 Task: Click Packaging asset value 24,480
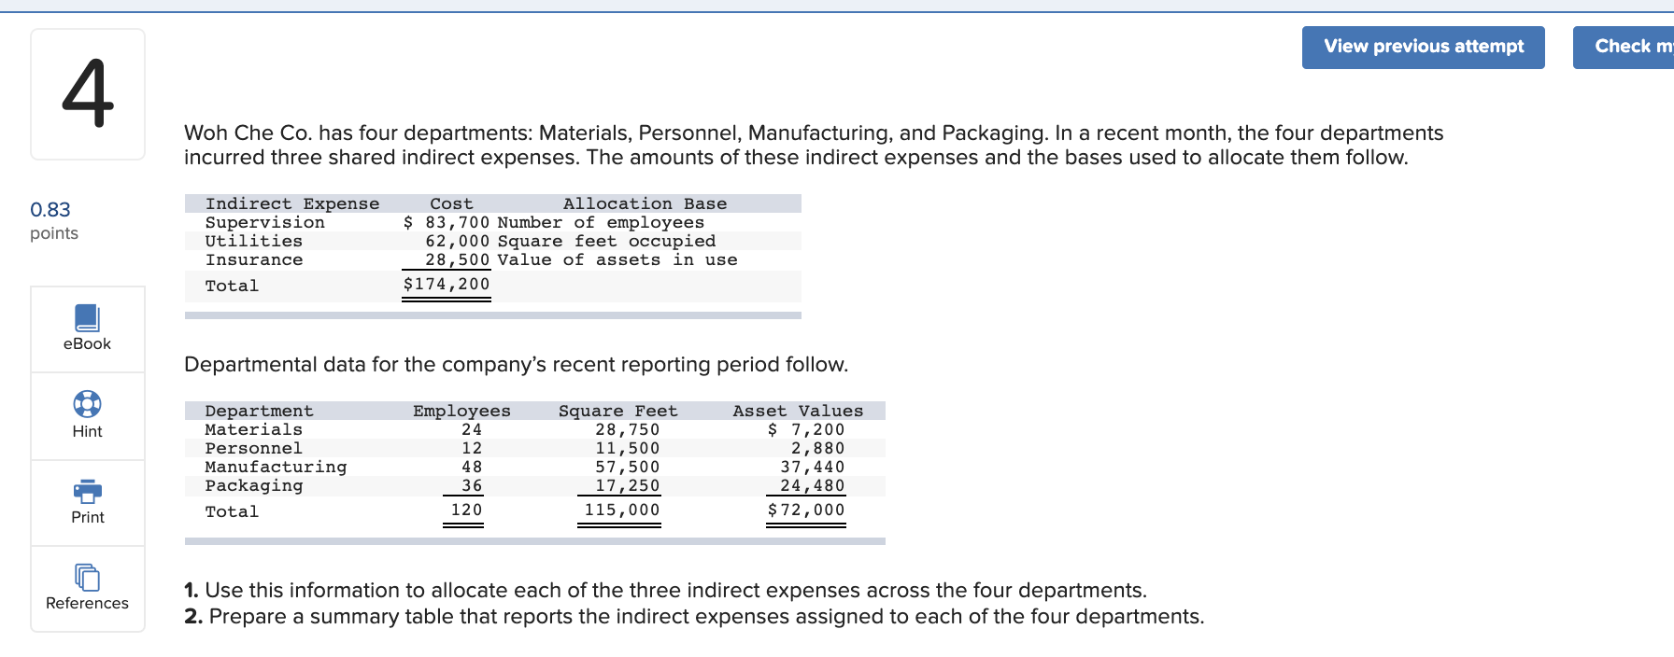click(x=813, y=485)
